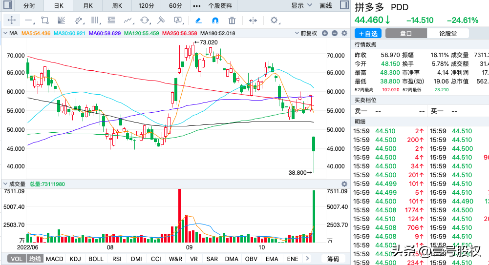Pick the text annotation tool

[x=178, y=20]
